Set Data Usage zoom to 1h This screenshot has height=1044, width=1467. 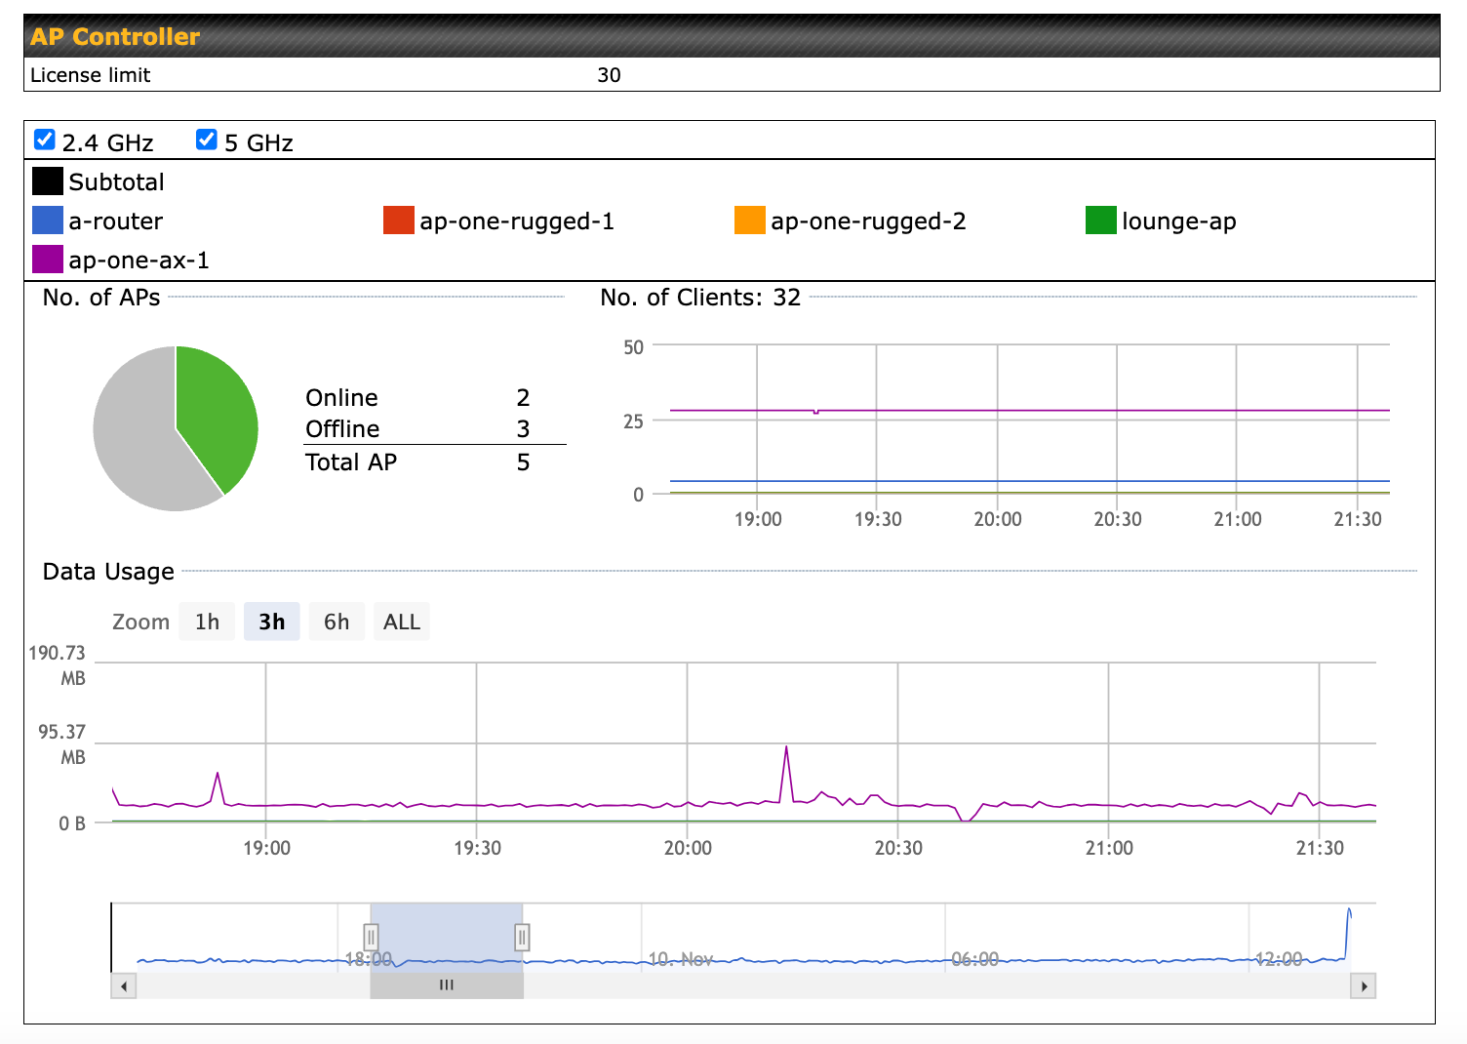(x=207, y=622)
